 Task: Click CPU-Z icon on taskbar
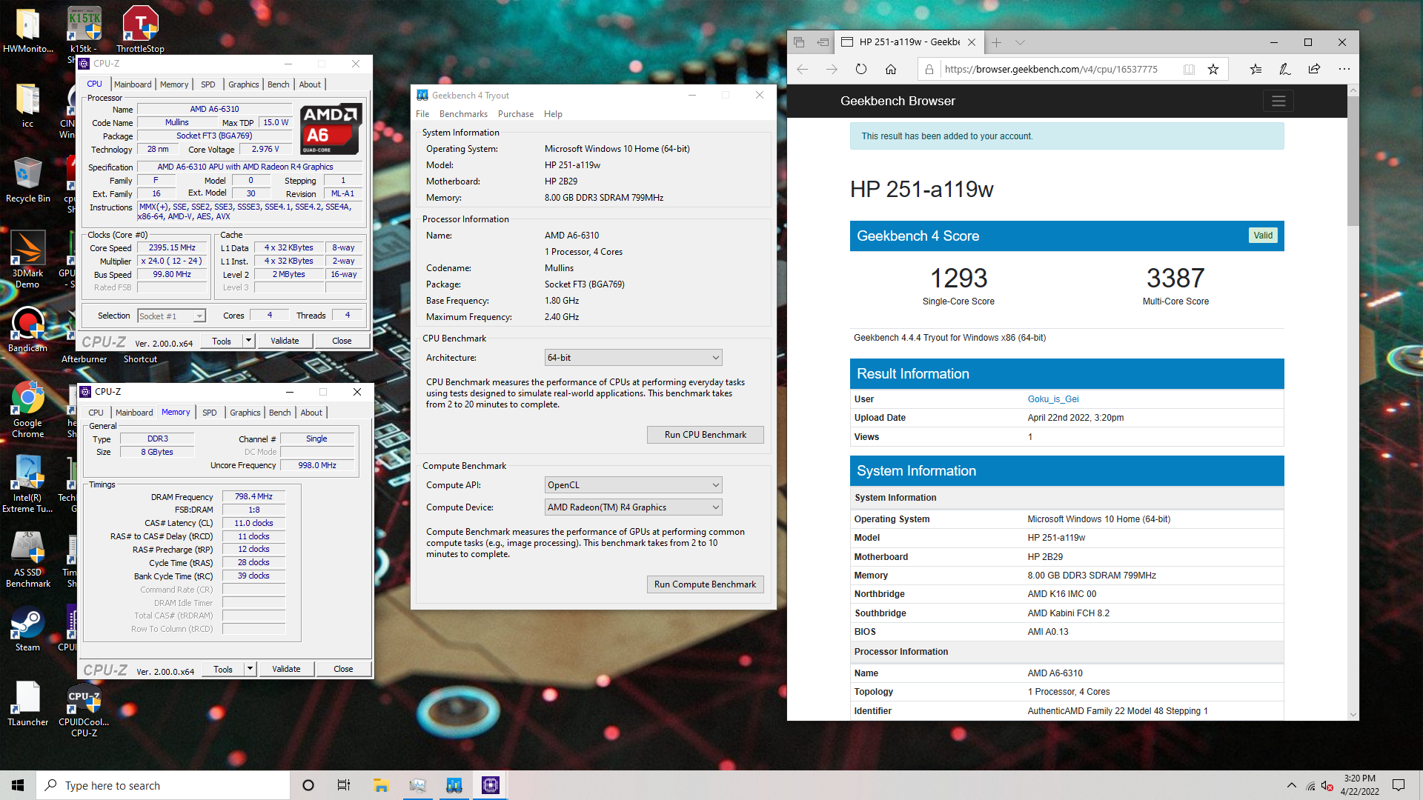(x=490, y=785)
